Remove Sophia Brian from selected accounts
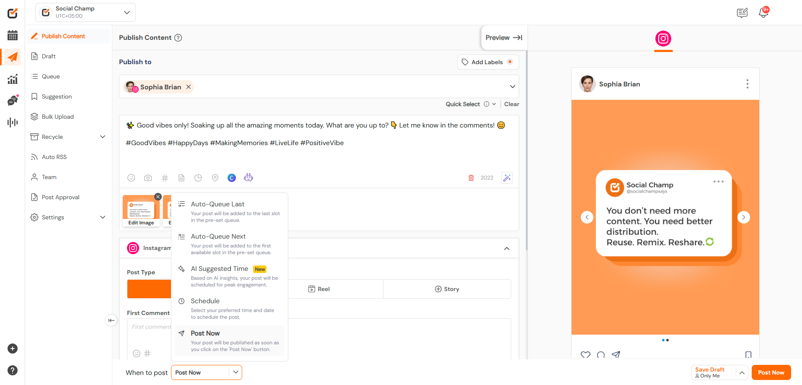 [189, 87]
